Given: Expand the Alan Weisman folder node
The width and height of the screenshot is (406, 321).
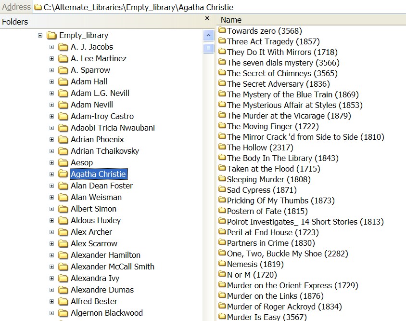Looking at the screenshot, I should coord(52,198).
